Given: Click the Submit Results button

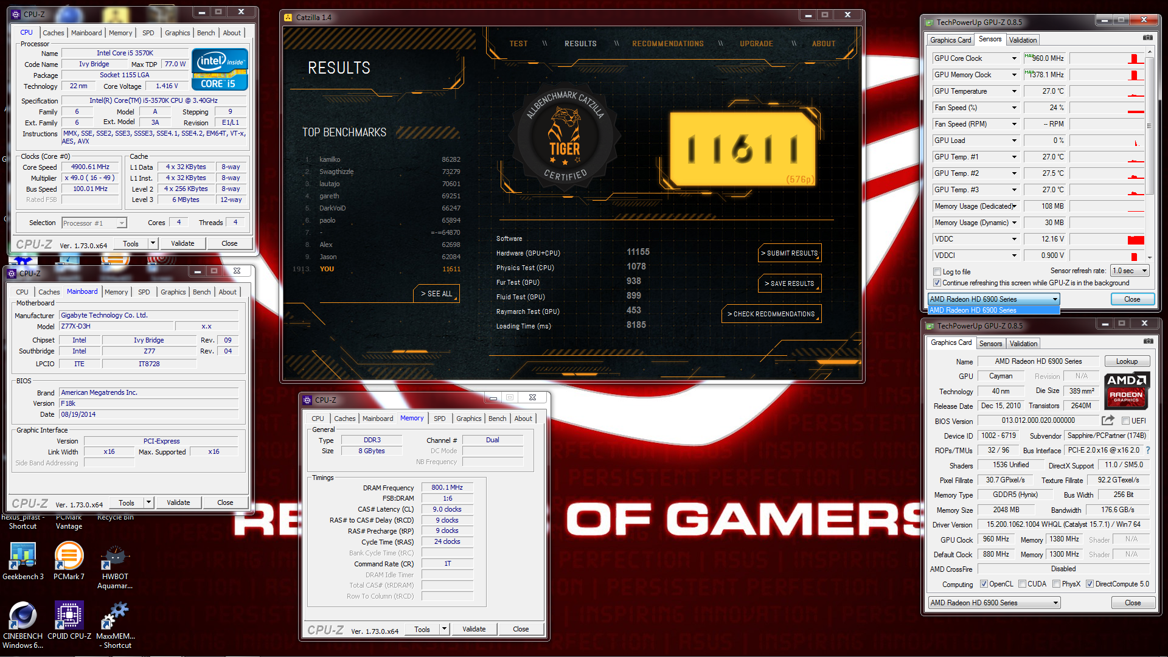Looking at the screenshot, I should tap(790, 253).
